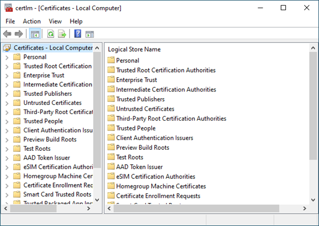Image resolution: width=319 pixels, height=226 pixels.
Task: Click the Forward arrow toolbar icon
Action: tap(19, 34)
